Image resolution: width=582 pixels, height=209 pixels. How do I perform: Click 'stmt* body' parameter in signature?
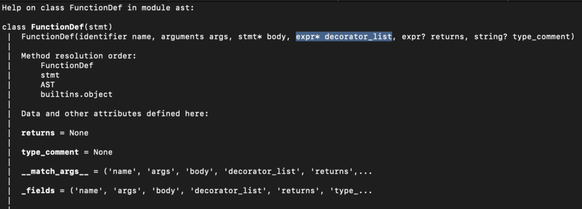pos(262,37)
